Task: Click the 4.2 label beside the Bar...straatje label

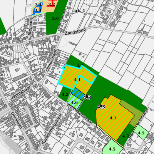Action: [x=126, y=136]
